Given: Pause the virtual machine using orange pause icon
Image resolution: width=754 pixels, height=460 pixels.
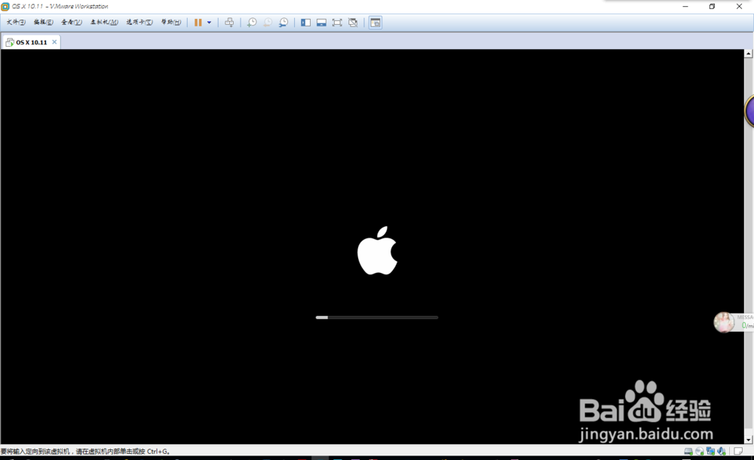Looking at the screenshot, I should click(198, 23).
